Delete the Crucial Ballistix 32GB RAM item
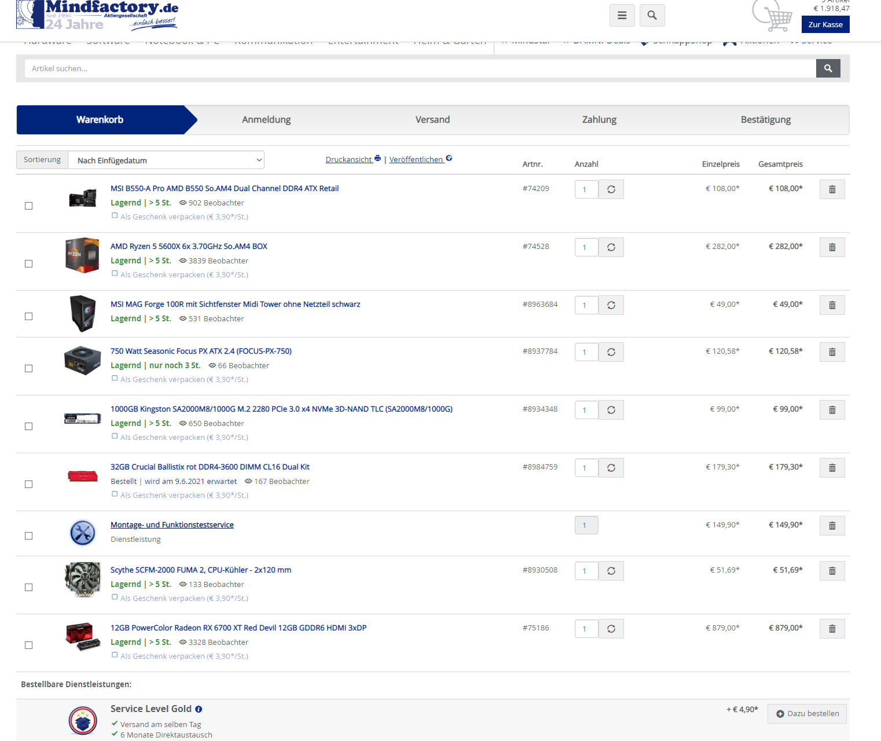 point(832,468)
